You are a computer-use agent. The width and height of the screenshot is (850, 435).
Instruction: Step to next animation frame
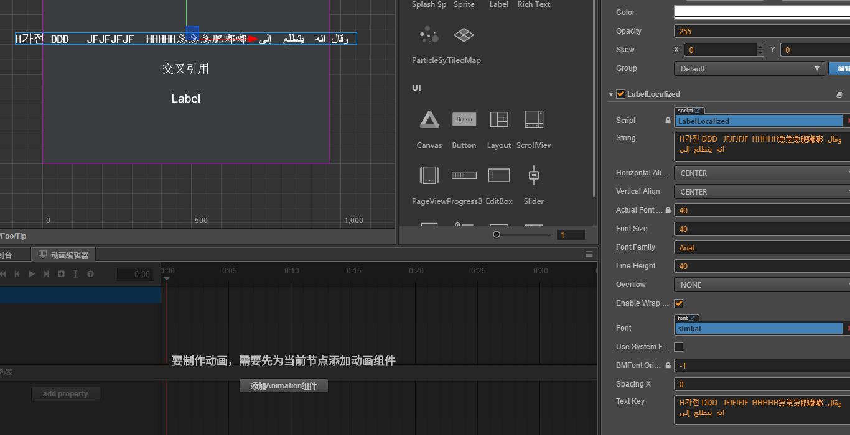click(x=46, y=274)
